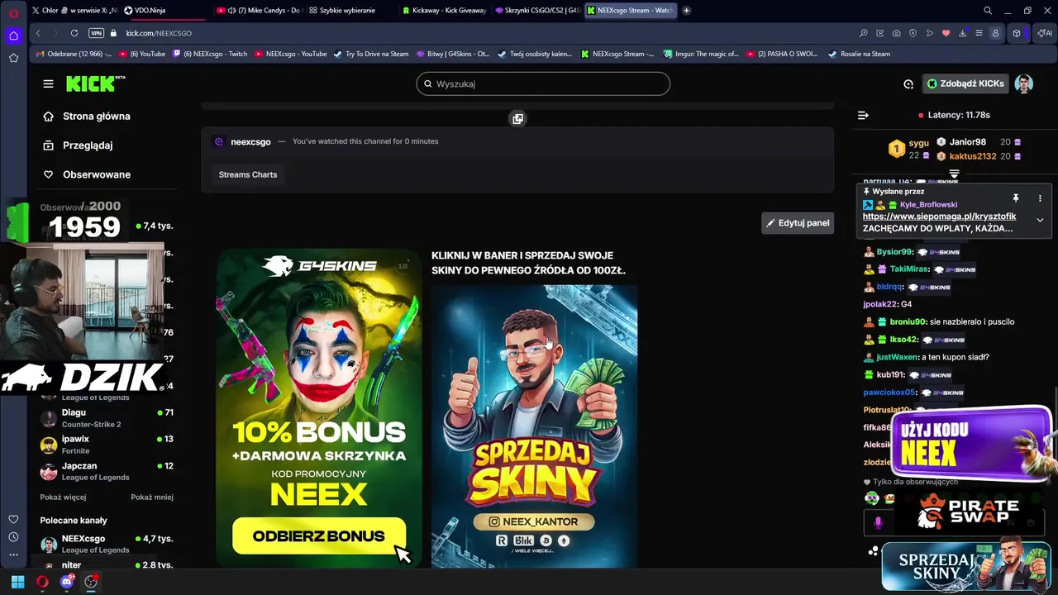The height and width of the screenshot is (595, 1058).
Task: Click ODBIERZ BONUS on G4Skins banner
Action: (x=318, y=536)
